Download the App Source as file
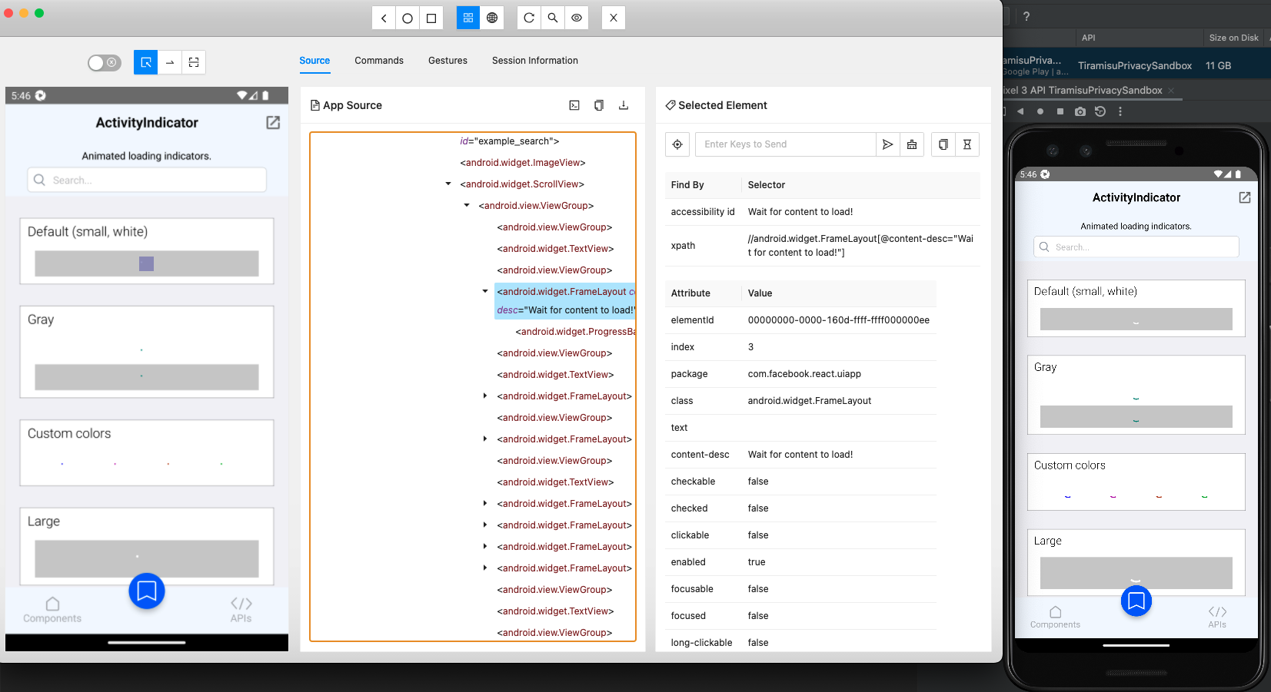Screen dimensions: 1271x692 point(624,105)
